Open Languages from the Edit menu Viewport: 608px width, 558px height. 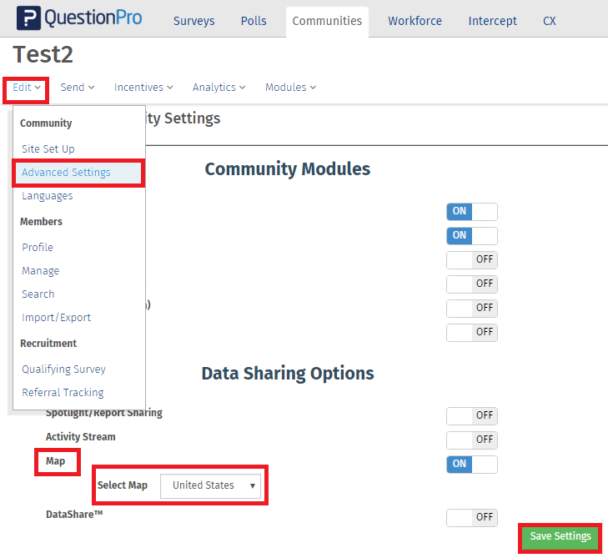coord(48,196)
